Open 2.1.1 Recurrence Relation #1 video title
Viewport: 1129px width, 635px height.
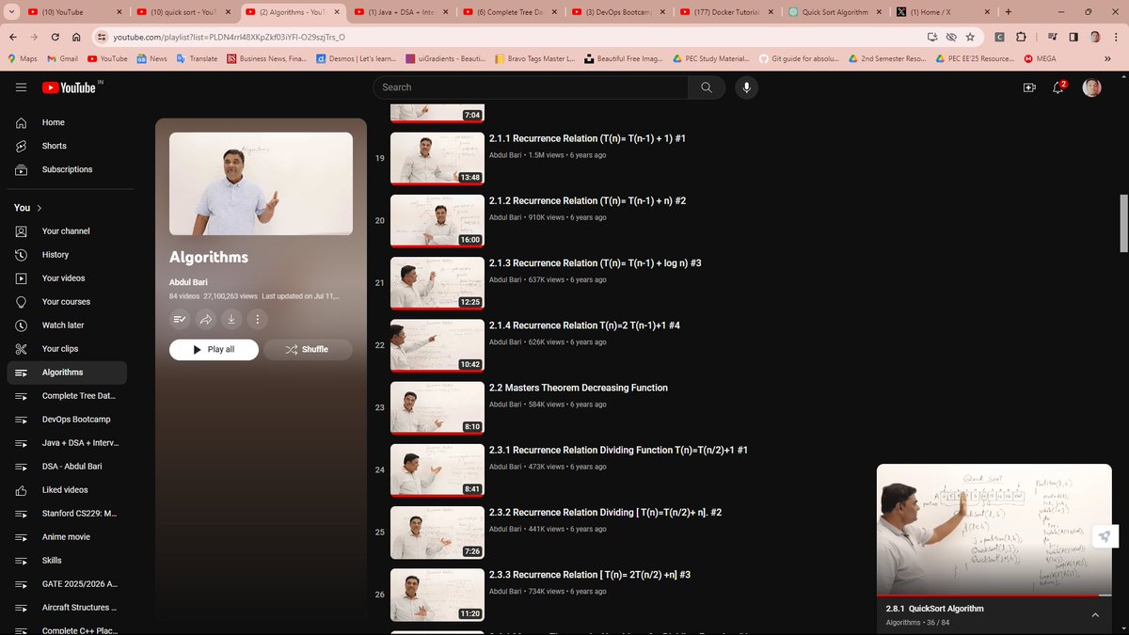click(x=587, y=138)
